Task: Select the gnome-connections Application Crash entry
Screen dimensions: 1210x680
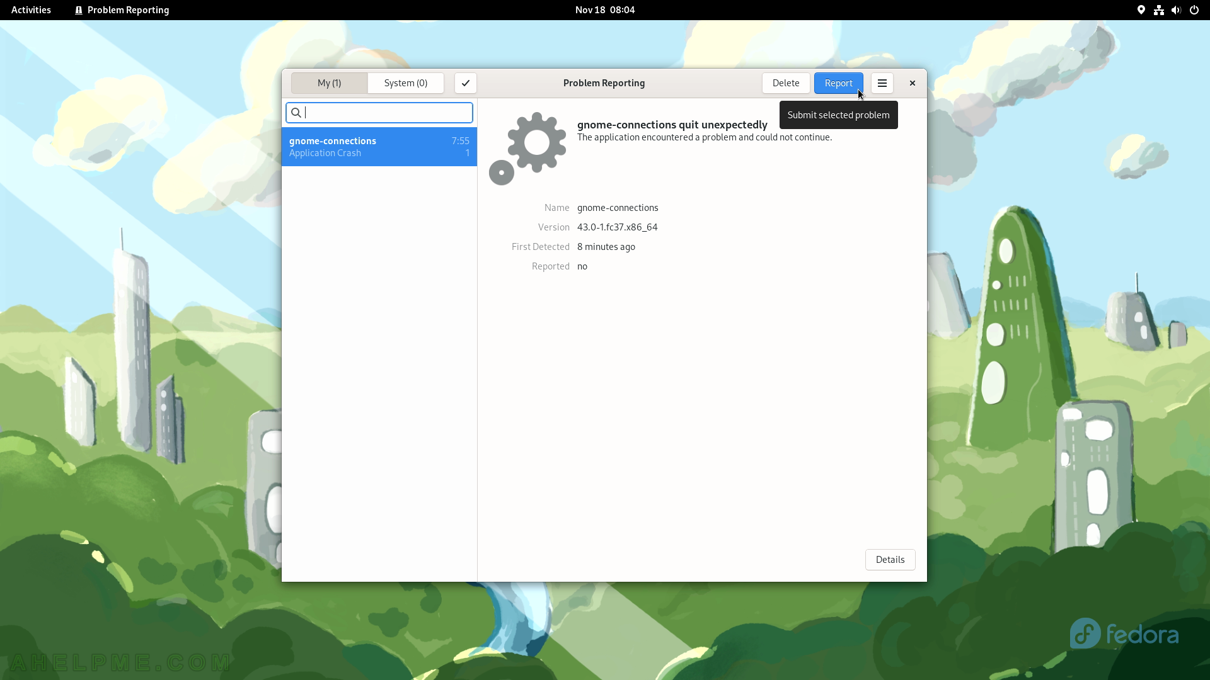Action: (x=379, y=147)
